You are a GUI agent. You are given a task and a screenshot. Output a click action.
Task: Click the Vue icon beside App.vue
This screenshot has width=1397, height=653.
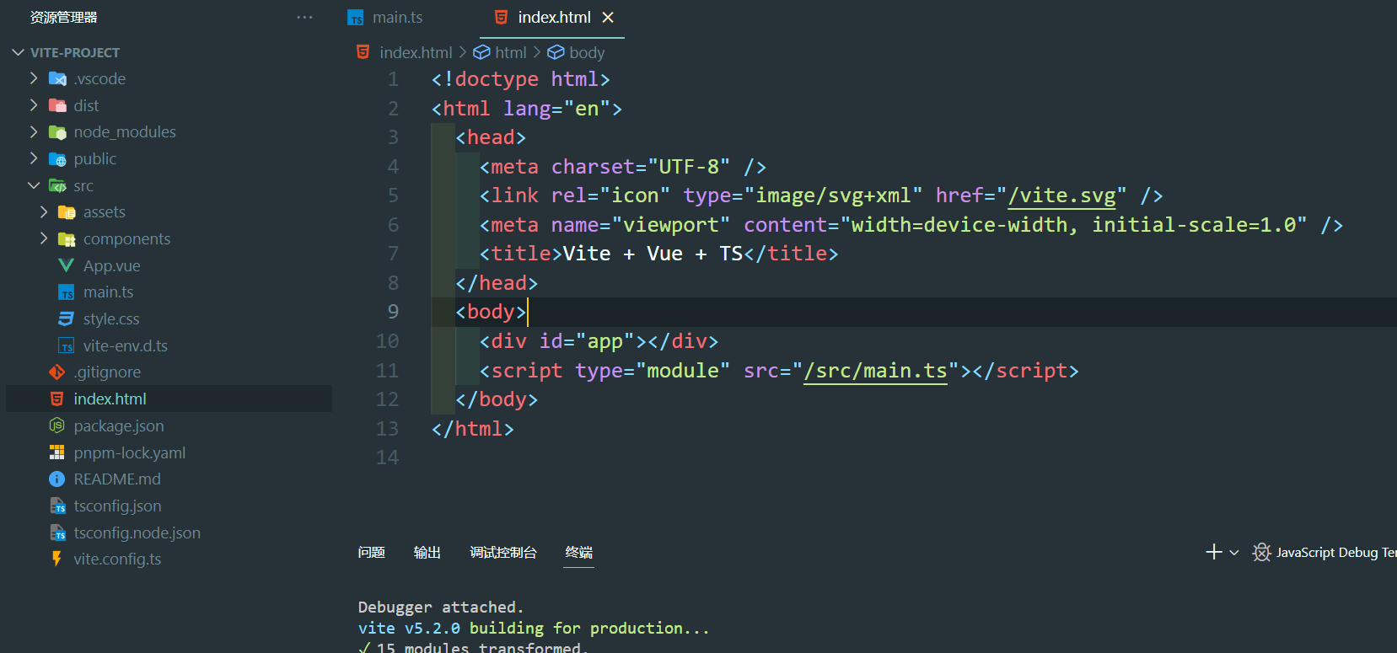tap(67, 266)
